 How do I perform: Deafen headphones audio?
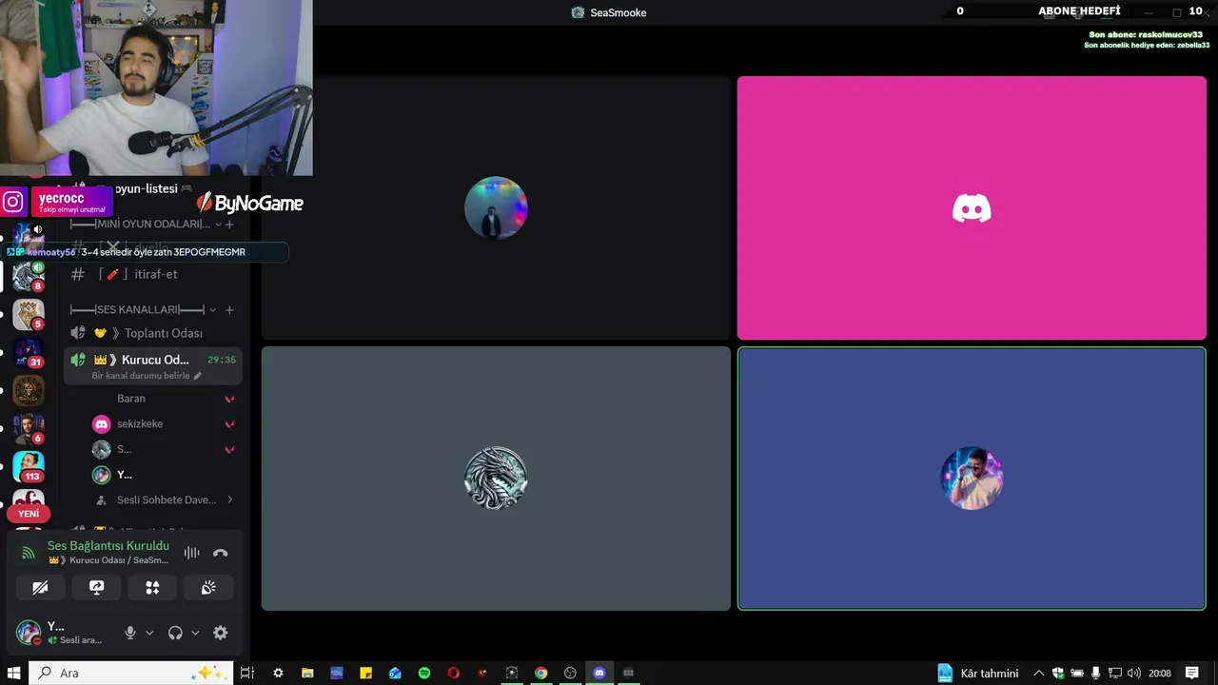click(175, 633)
